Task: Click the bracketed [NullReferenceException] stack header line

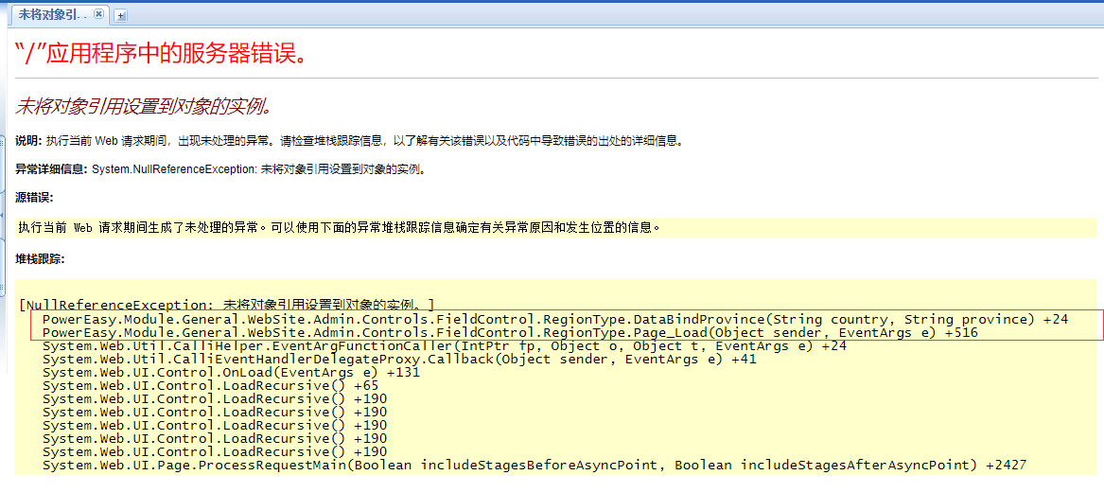Action: pos(227,305)
